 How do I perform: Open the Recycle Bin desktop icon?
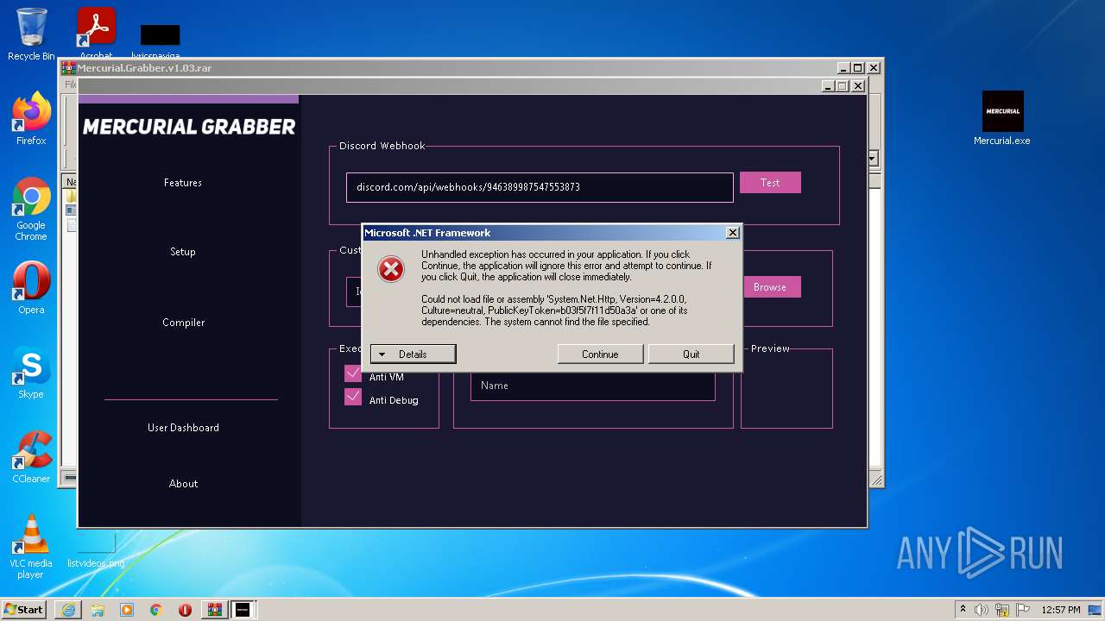click(31, 34)
